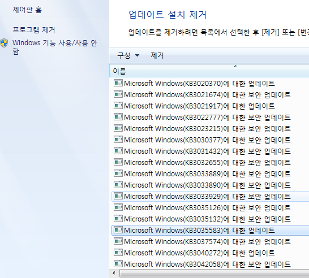The height and width of the screenshot is (278, 309).
Task: Open the 제어판 홈 link
Action: pyautogui.click(x=27, y=10)
